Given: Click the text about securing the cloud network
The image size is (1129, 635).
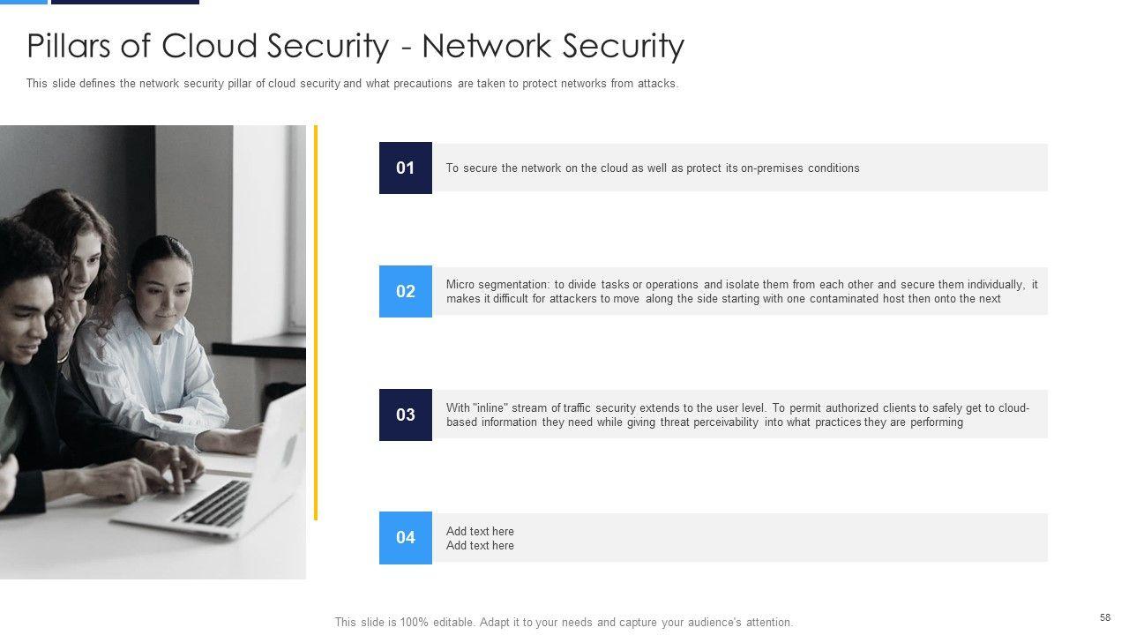Looking at the screenshot, I should 652,168.
